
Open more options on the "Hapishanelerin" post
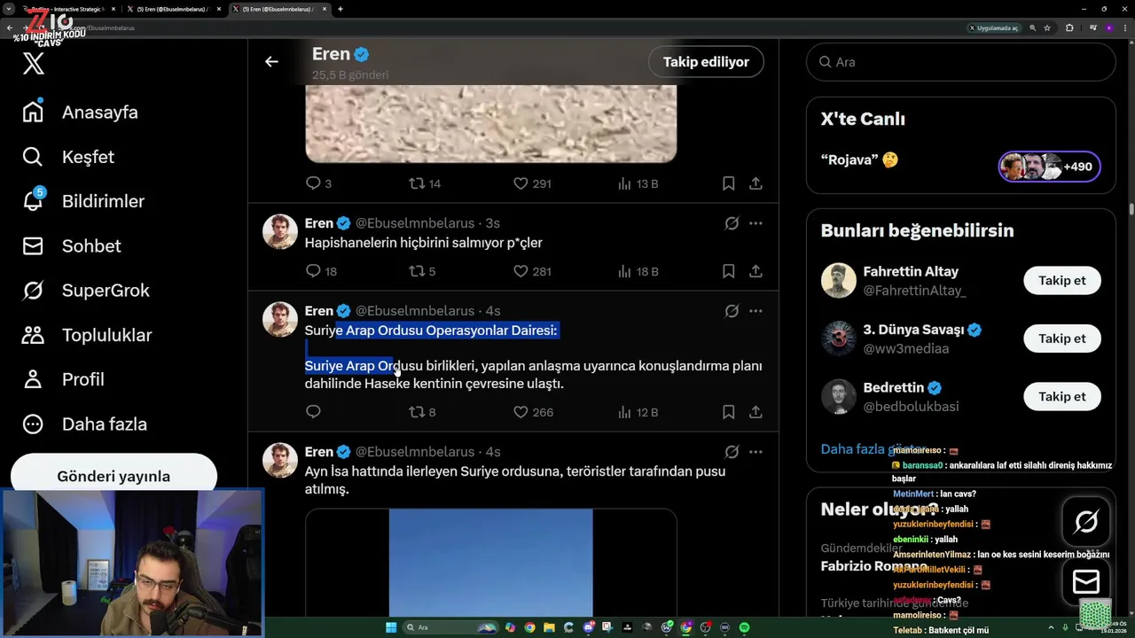(x=755, y=223)
